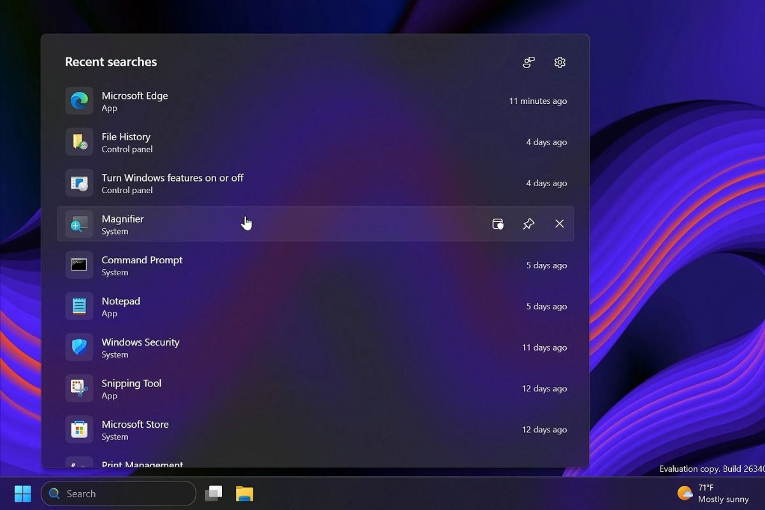
Task: Click the "11 minutes ago" timestamp
Action: coord(538,101)
